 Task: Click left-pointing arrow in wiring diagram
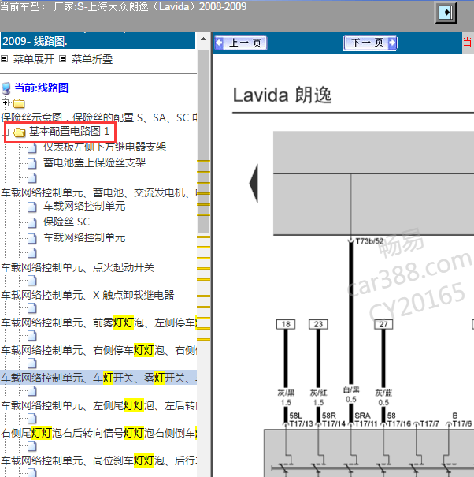[254, 184]
